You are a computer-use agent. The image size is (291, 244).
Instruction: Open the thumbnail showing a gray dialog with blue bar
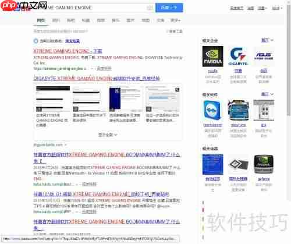tap(162, 99)
